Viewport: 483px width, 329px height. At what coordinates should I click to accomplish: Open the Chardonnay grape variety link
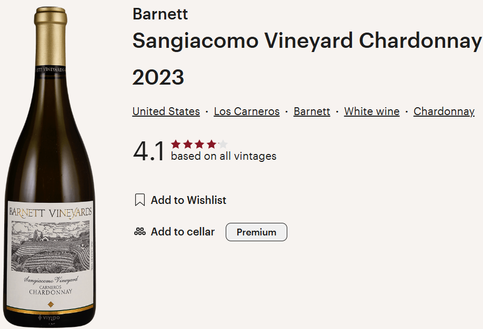pos(444,111)
